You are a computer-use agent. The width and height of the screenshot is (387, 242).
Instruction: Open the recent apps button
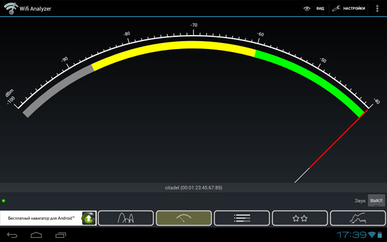tap(60, 235)
